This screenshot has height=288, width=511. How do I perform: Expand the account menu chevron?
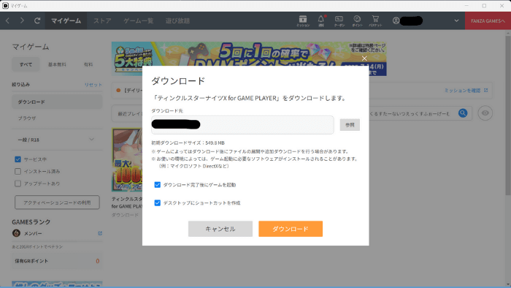tap(456, 20)
